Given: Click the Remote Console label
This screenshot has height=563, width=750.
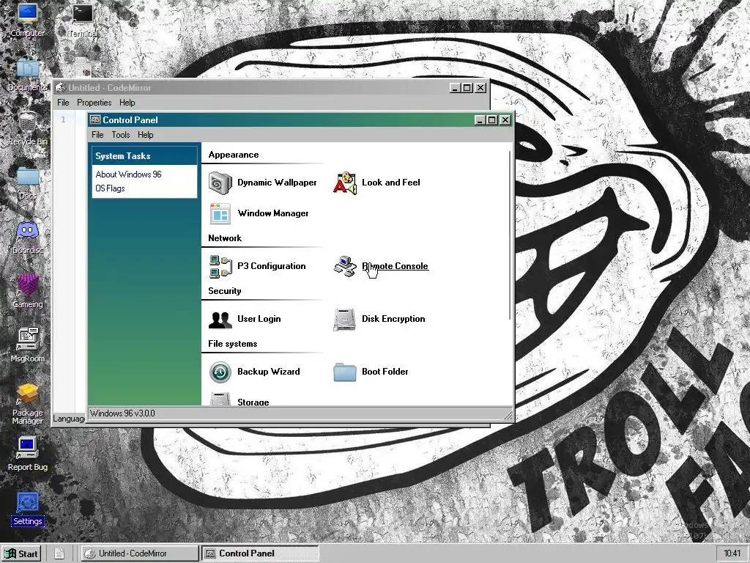Looking at the screenshot, I should (395, 266).
